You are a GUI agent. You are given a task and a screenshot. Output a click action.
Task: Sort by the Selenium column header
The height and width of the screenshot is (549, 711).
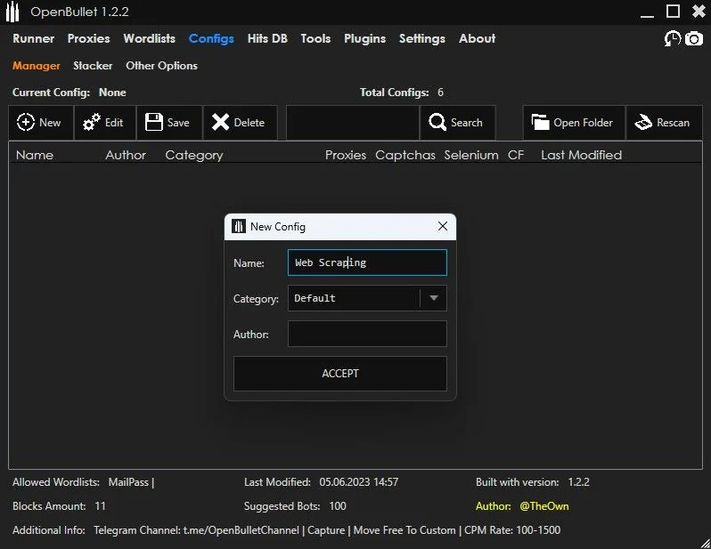471,155
